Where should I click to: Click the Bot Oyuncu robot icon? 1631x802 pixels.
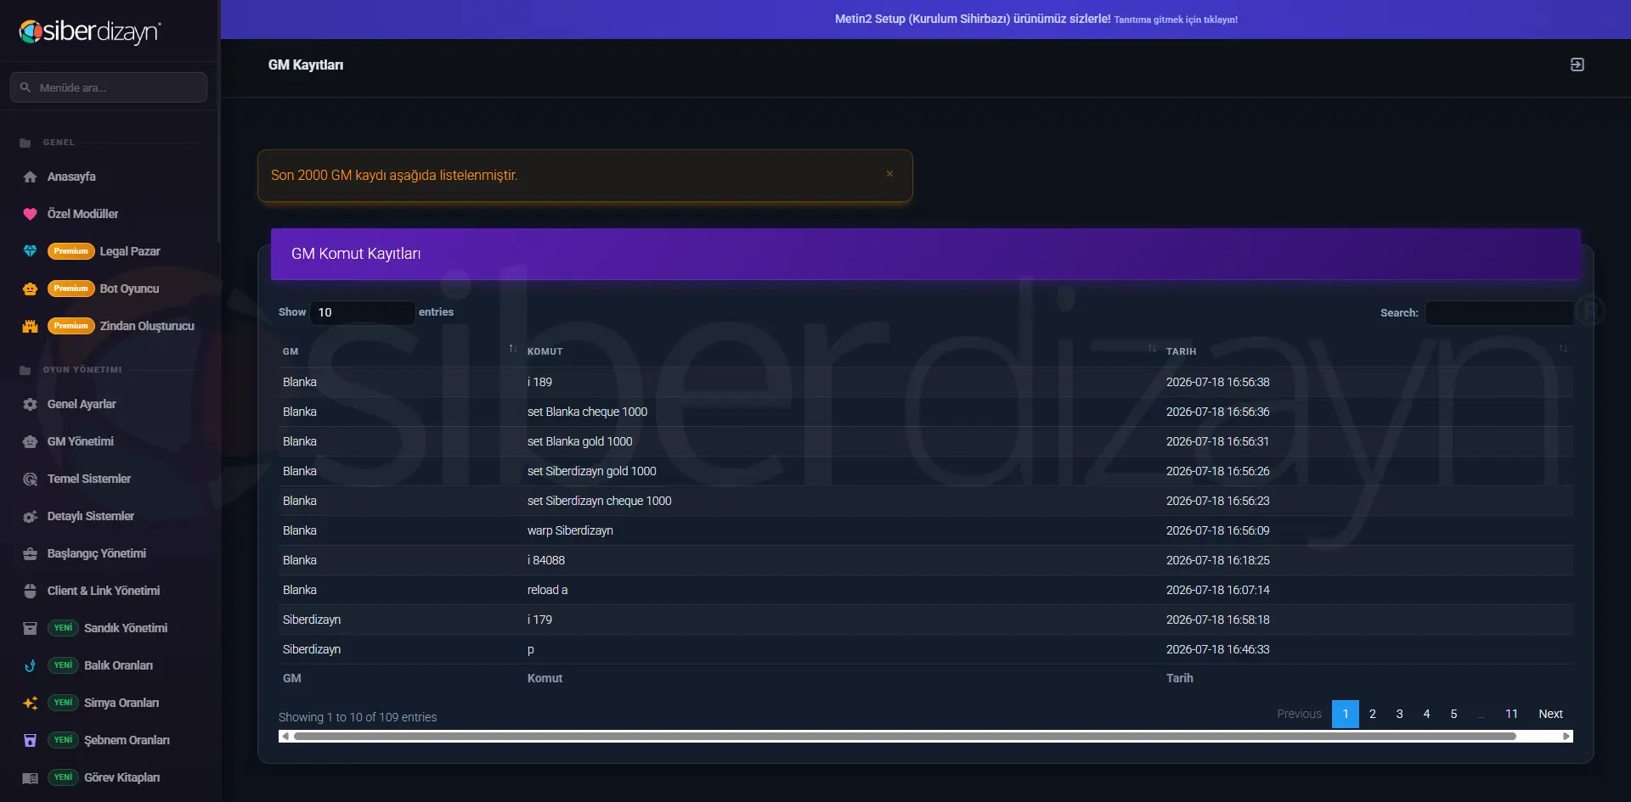(x=30, y=289)
